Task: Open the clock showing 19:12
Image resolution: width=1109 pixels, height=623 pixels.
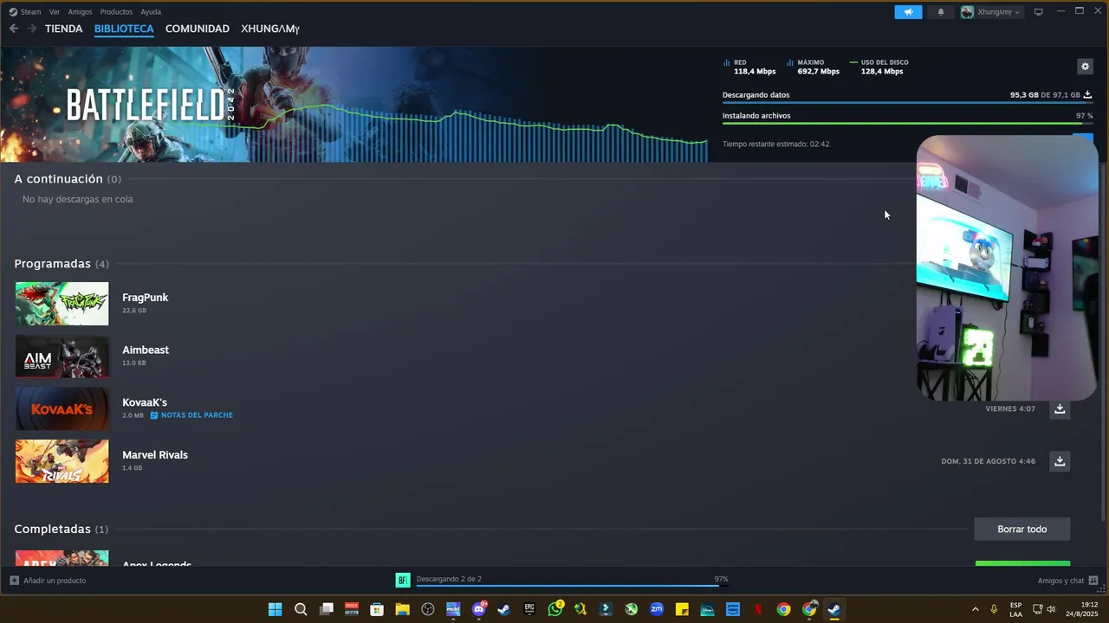Action: 1084,609
